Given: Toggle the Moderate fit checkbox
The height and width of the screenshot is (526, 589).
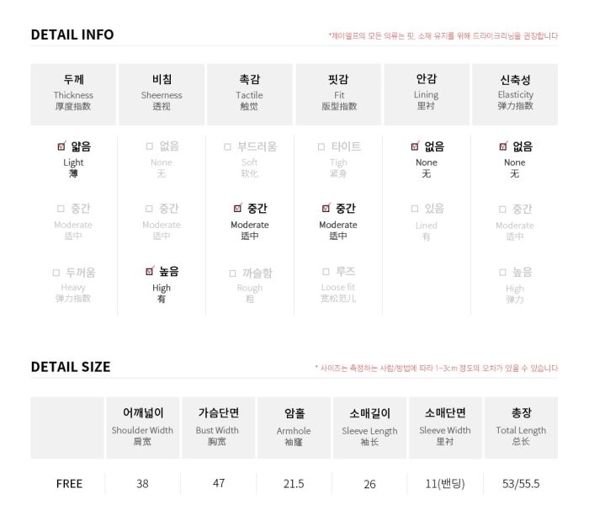Looking at the screenshot, I should [326, 208].
